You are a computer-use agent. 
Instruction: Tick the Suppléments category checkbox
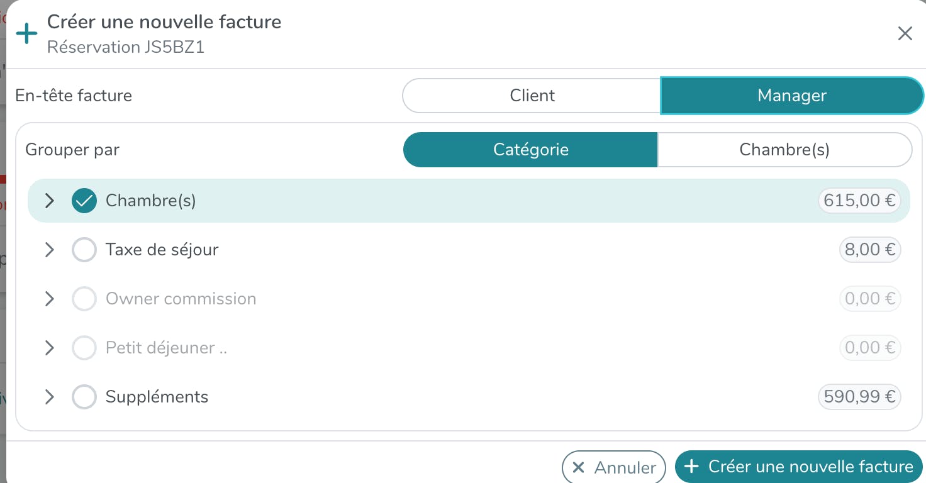click(84, 397)
